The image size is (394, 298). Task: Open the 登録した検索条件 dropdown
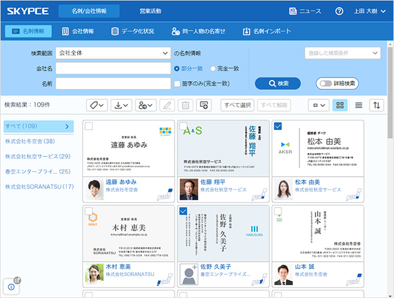pos(343,53)
